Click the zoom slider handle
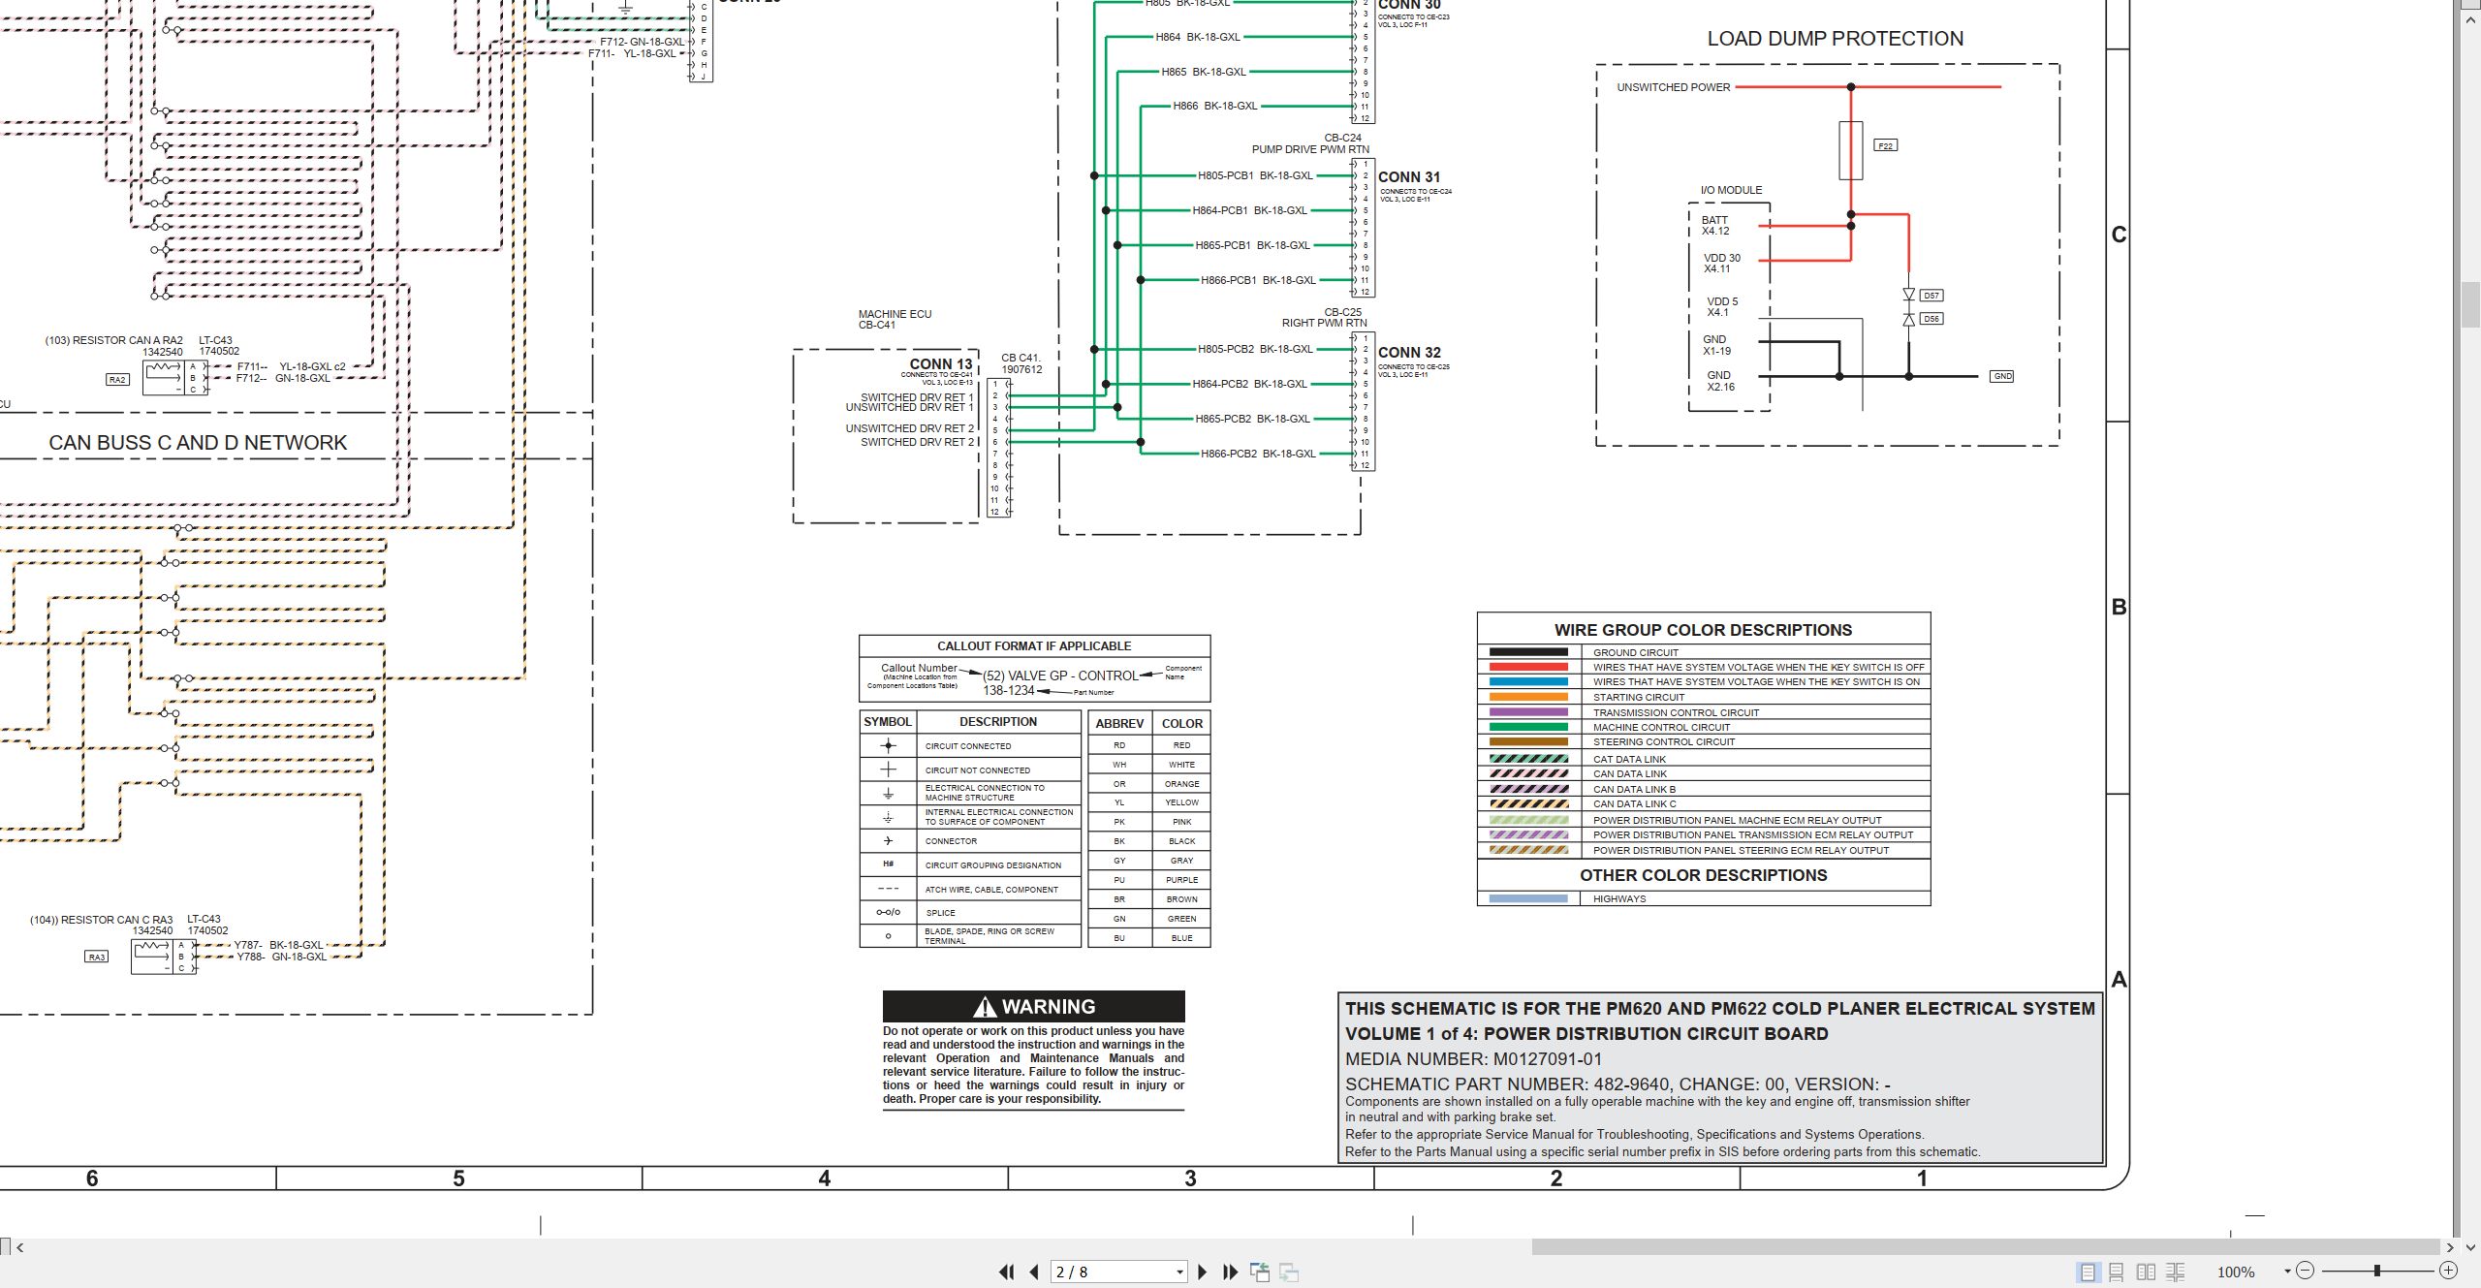The height and width of the screenshot is (1288, 2481). point(2376,1271)
